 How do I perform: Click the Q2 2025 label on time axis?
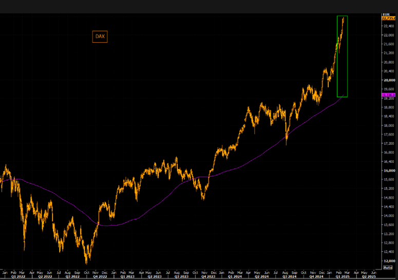[x=368, y=276]
